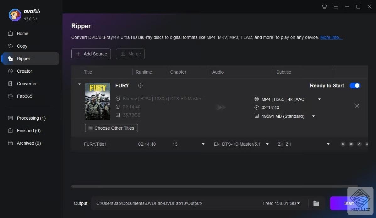Click the FURY movie poster thumbnail
This screenshot has width=376, height=218.
(x=98, y=101)
